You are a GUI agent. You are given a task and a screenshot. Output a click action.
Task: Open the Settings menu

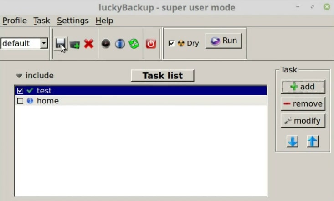73,21
